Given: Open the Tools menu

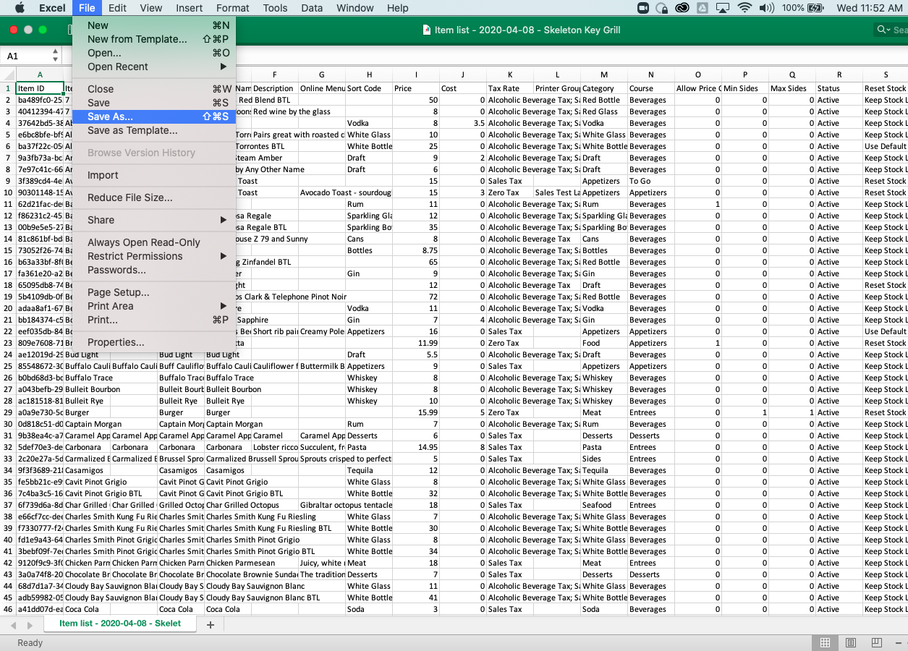Looking at the screenshot, I should click(275, 8).
